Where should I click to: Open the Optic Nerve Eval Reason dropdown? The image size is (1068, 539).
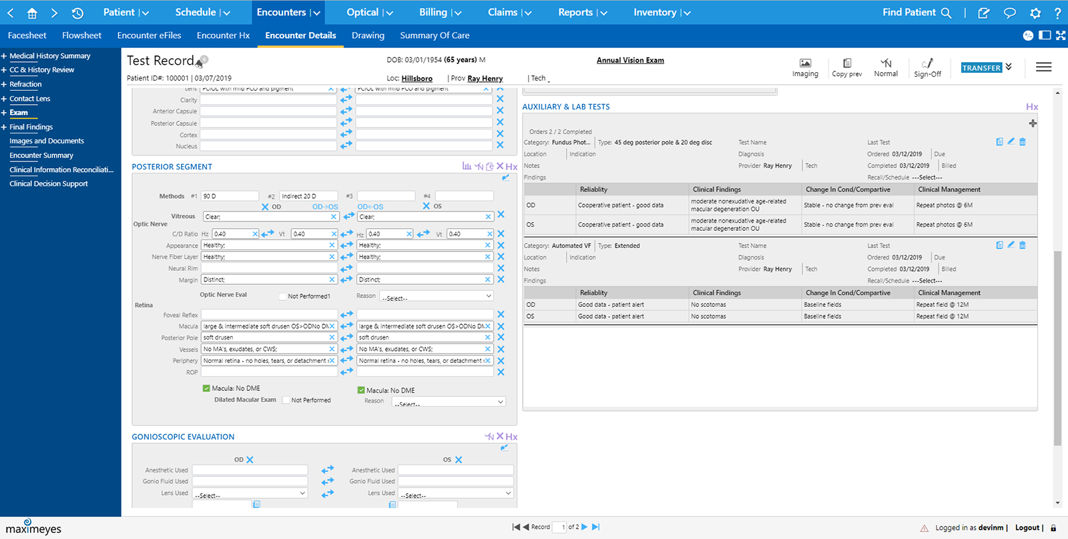click(437, 296)
